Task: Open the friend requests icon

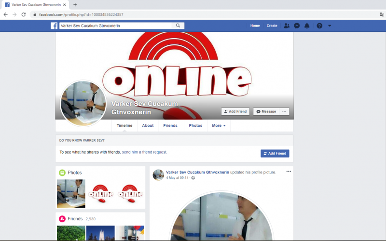Action: coord(287,26)
